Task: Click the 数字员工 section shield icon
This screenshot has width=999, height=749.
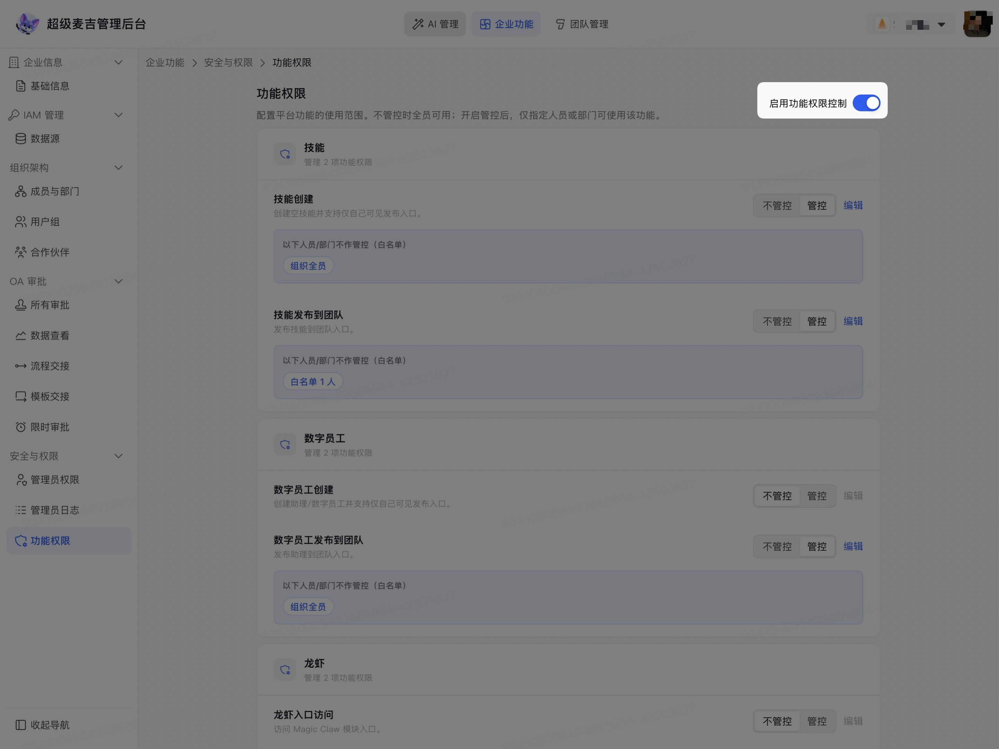Action: 285,445
